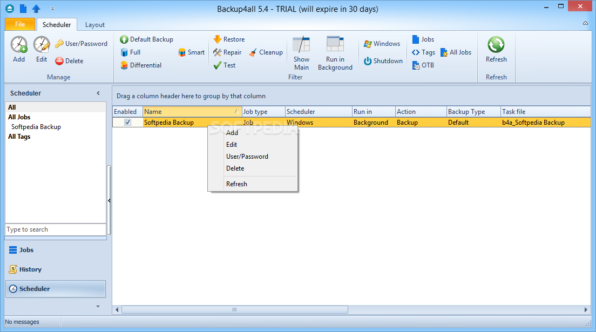The image size is (596, 332).
Task: Click the grid scroll left arrow
Action: (x=117, y=309)
